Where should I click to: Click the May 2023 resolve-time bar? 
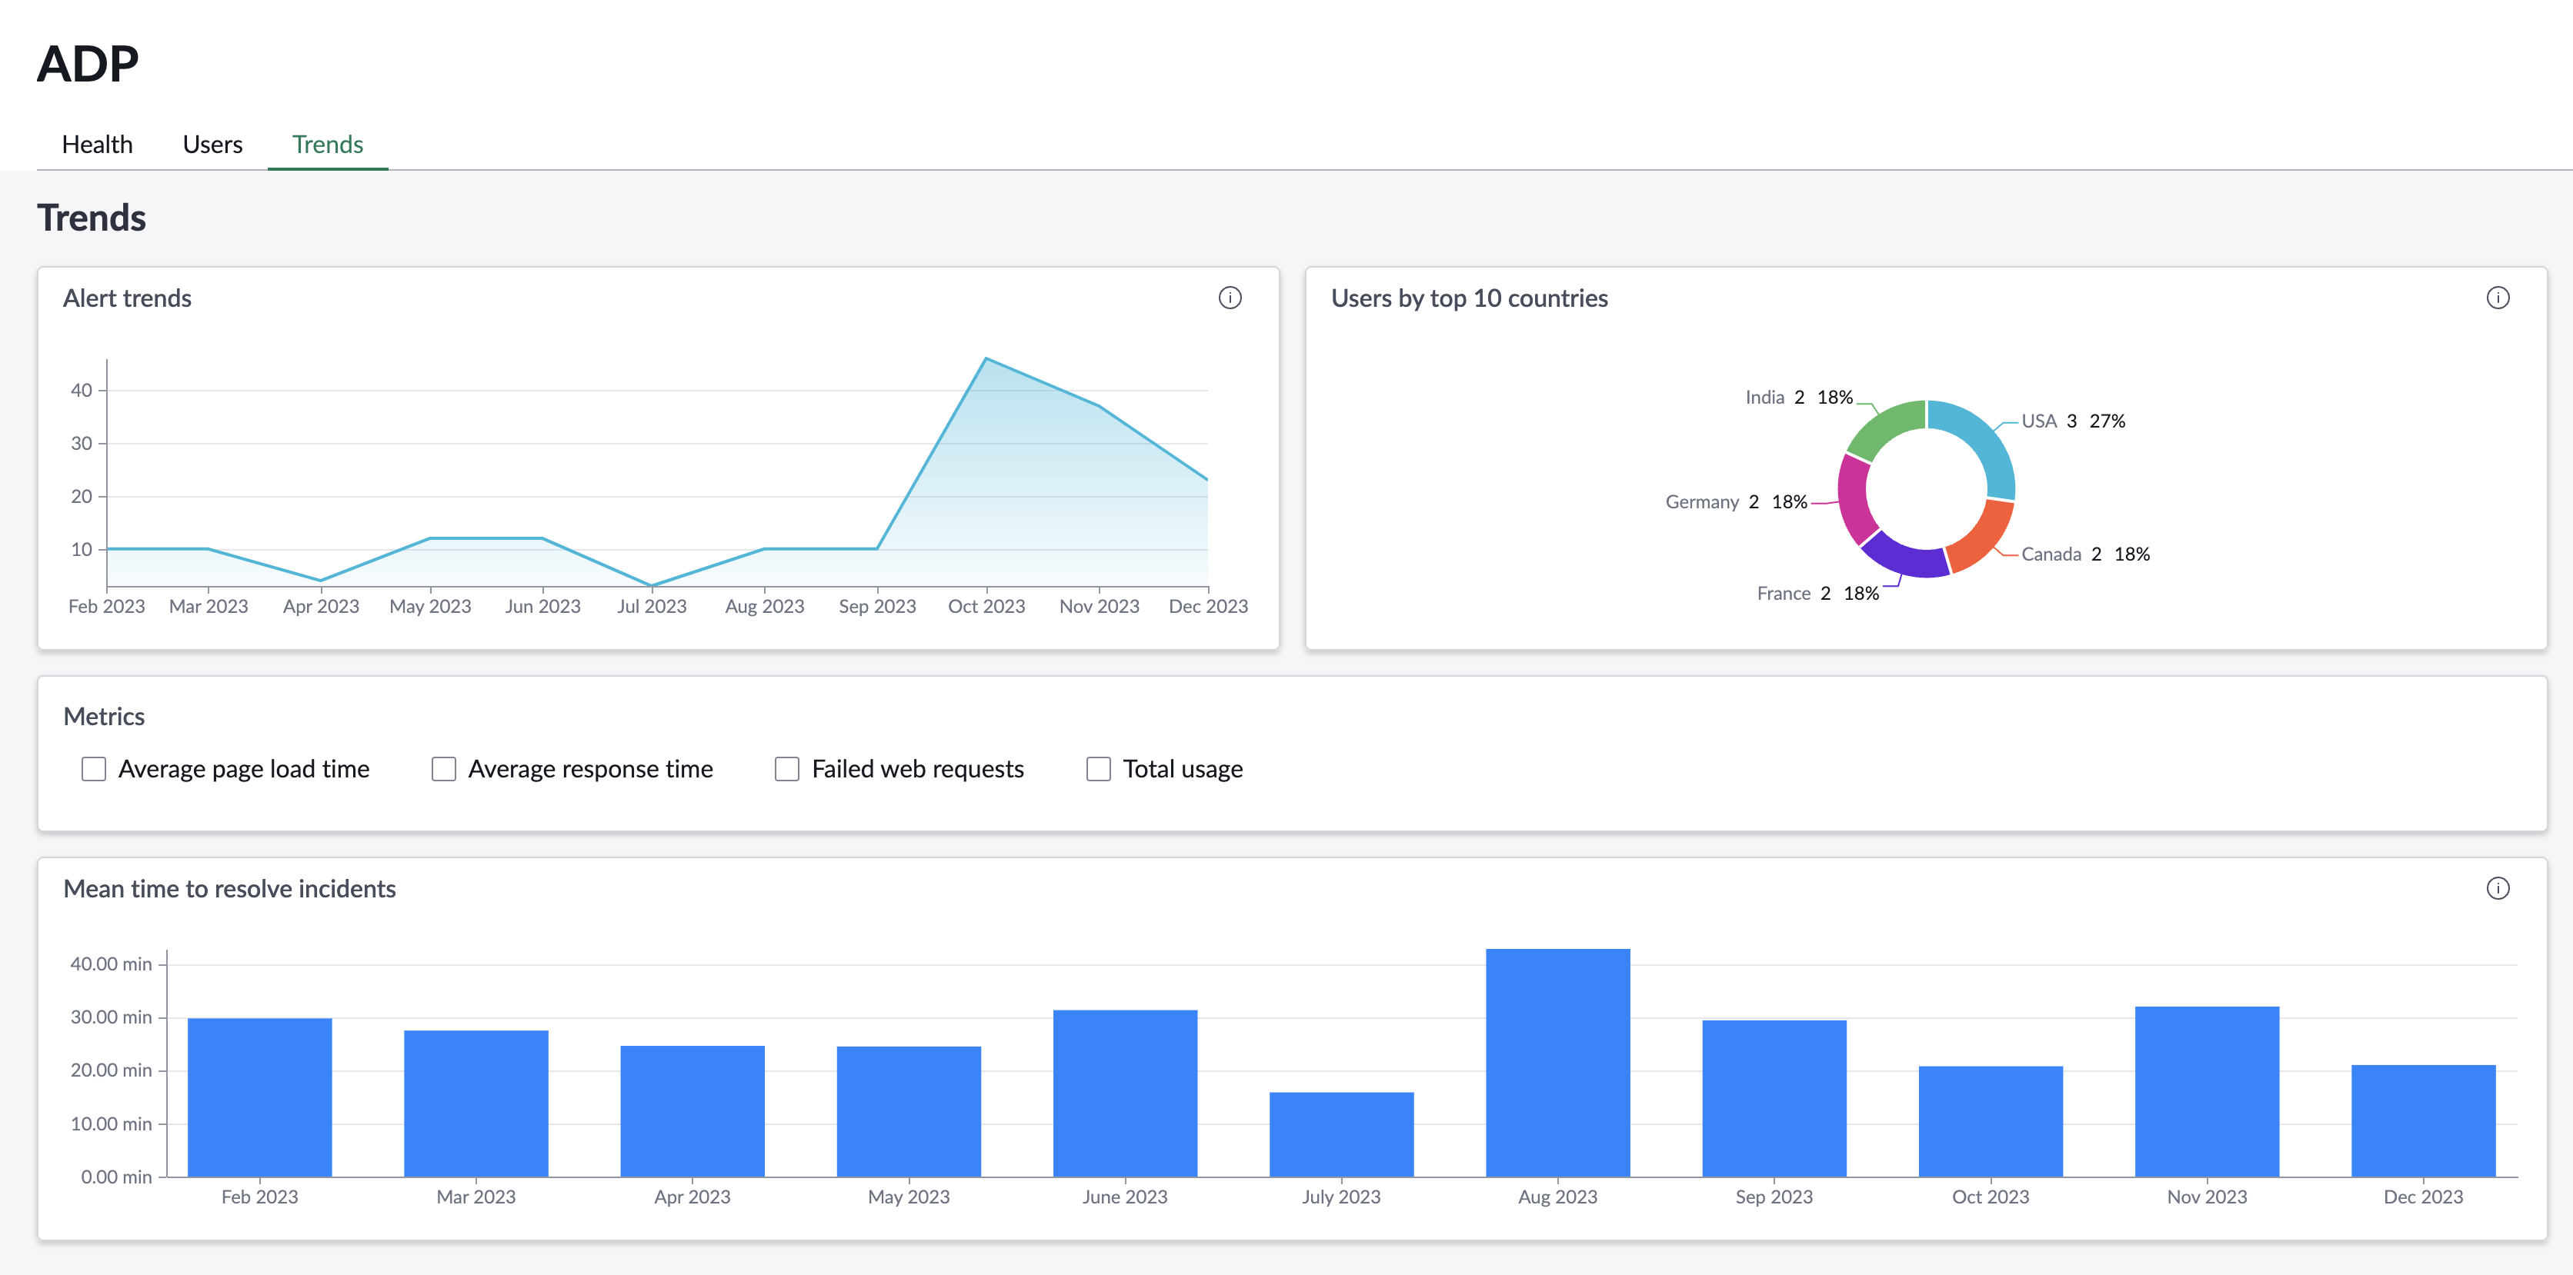coord(909,1111)
